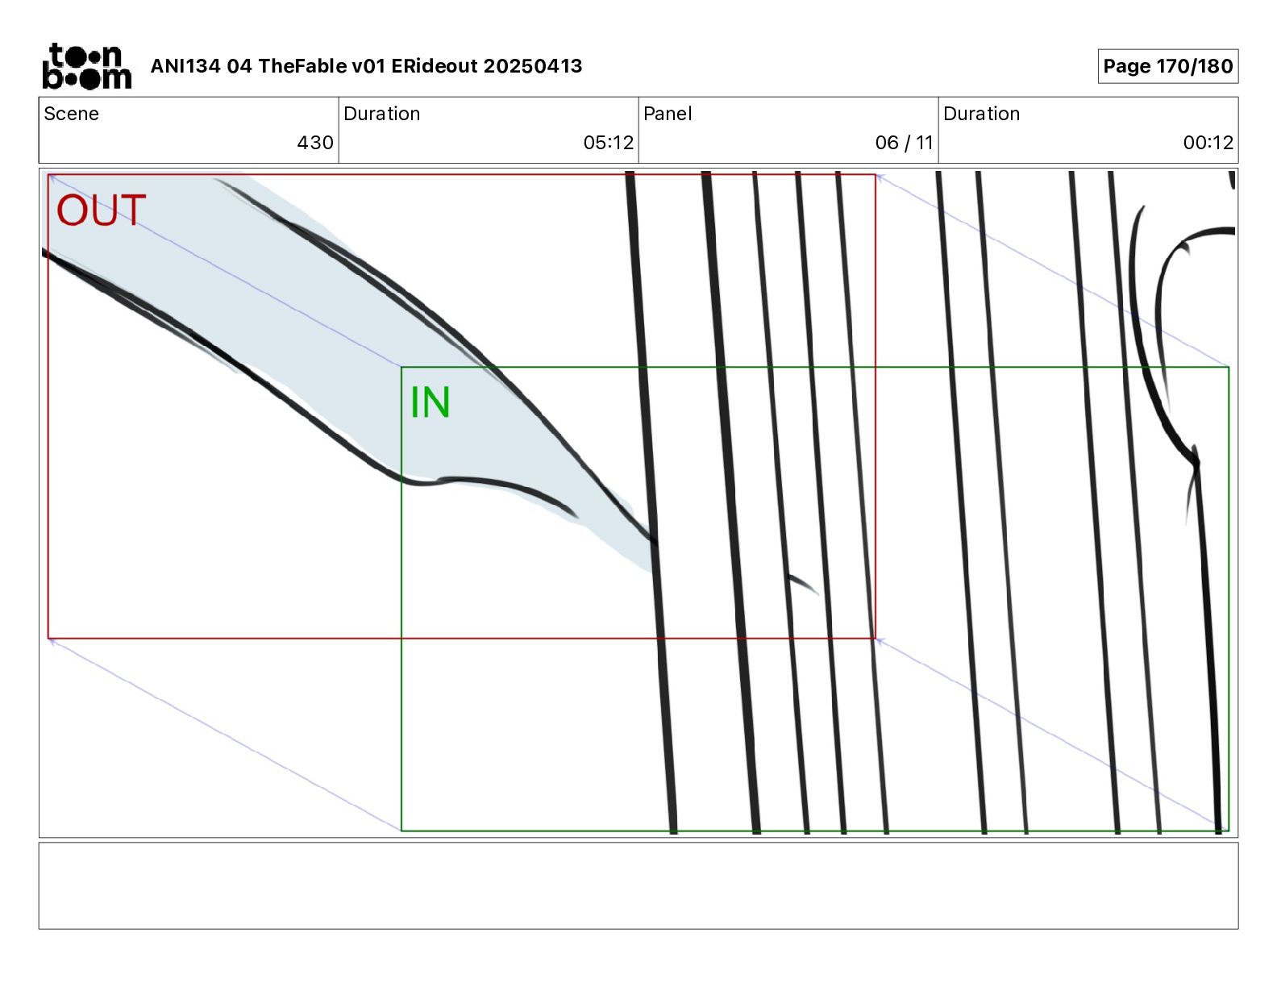
Task: Select the panel duration value '00:12'
Action: pos(1208,143)
